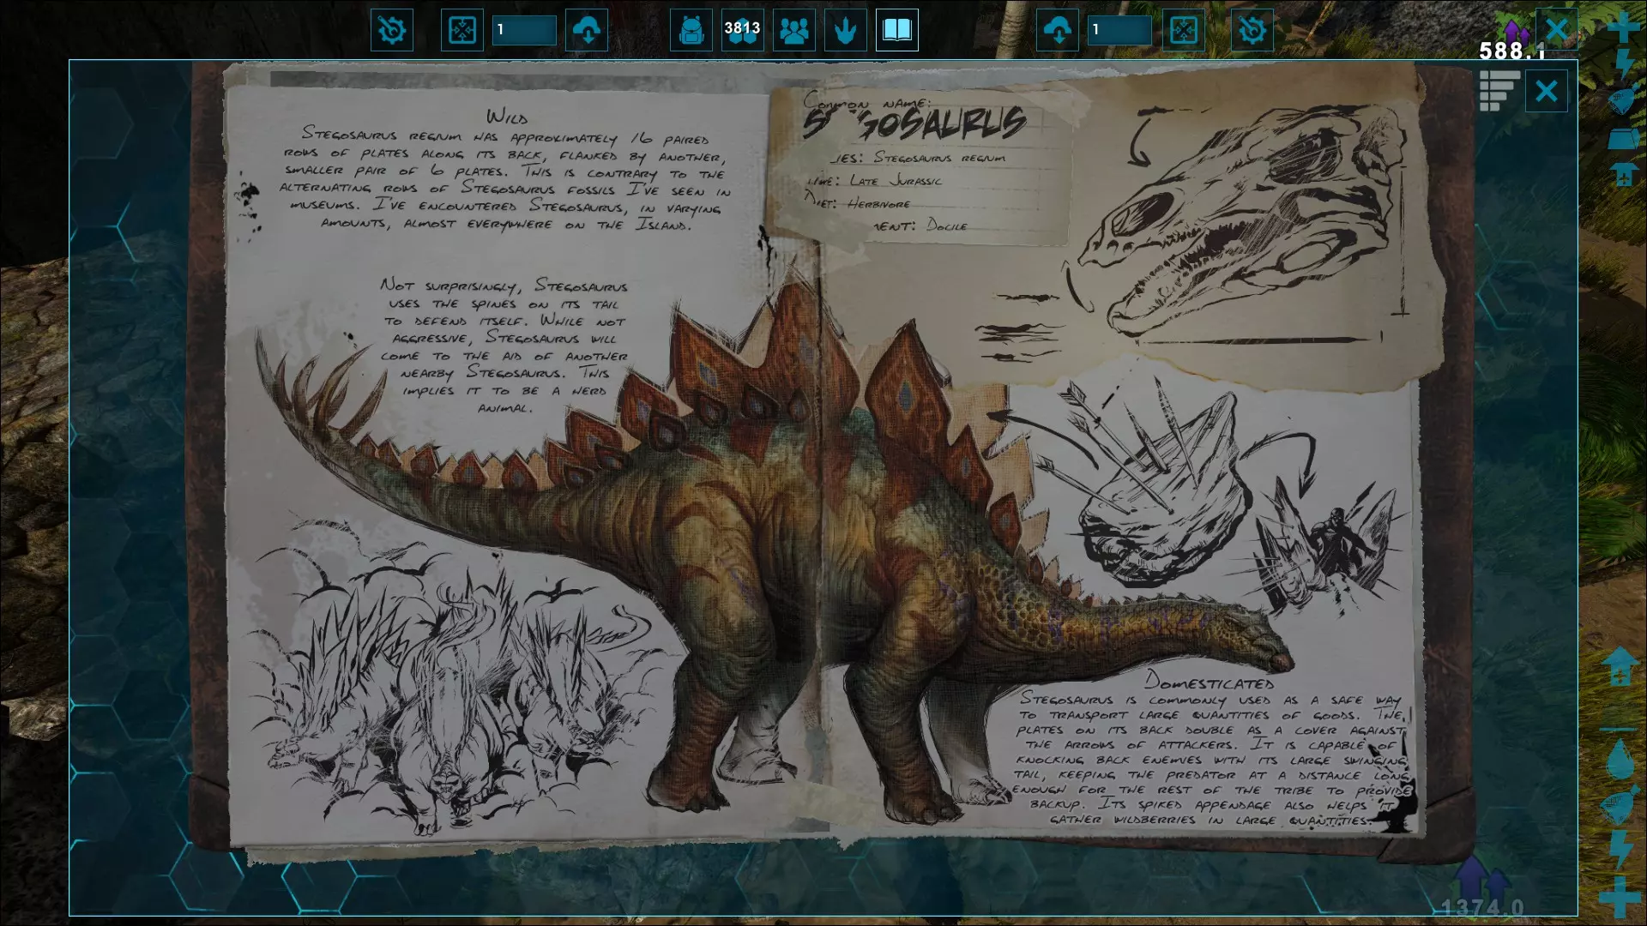This screenshot has width=1647, height=926.
Task: Click the right cloud download icon
Action: [1058, 31]
